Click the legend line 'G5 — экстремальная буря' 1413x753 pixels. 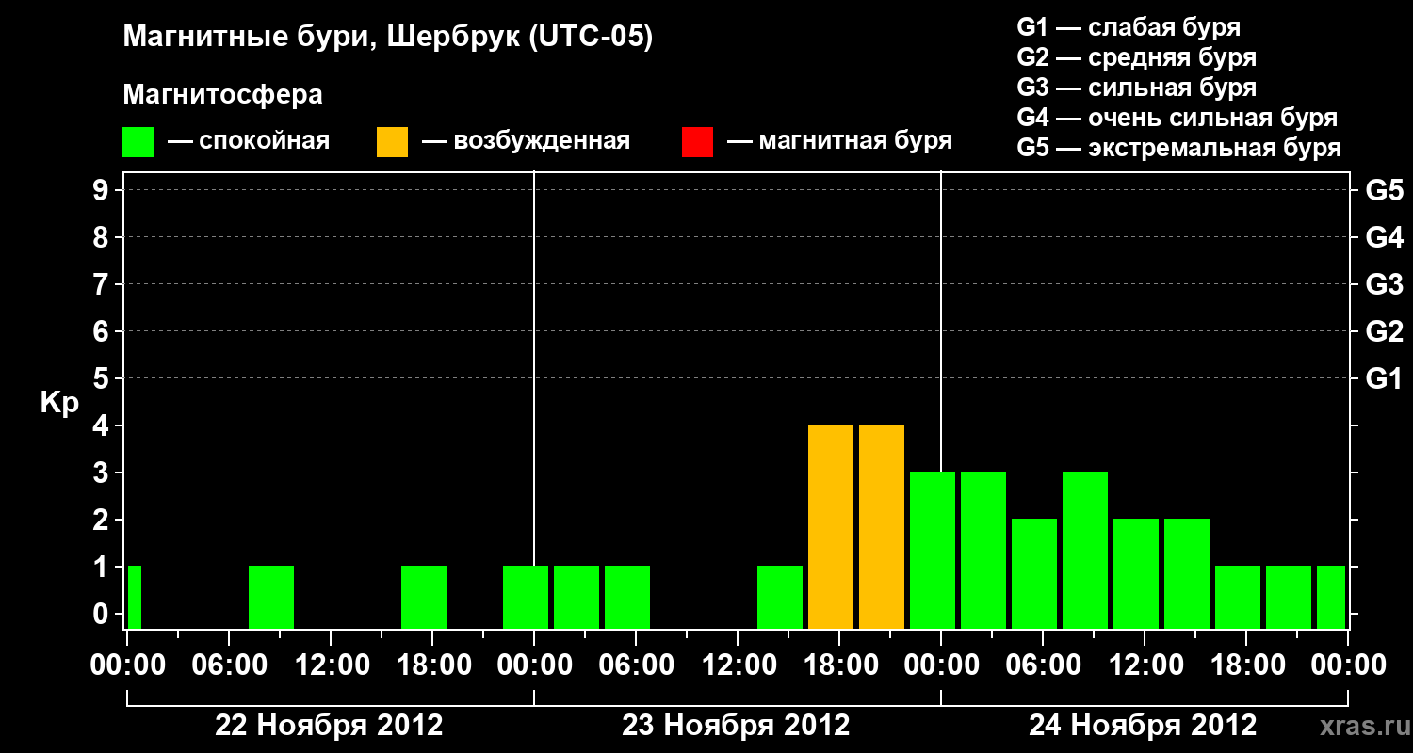tap(1178, 148)
